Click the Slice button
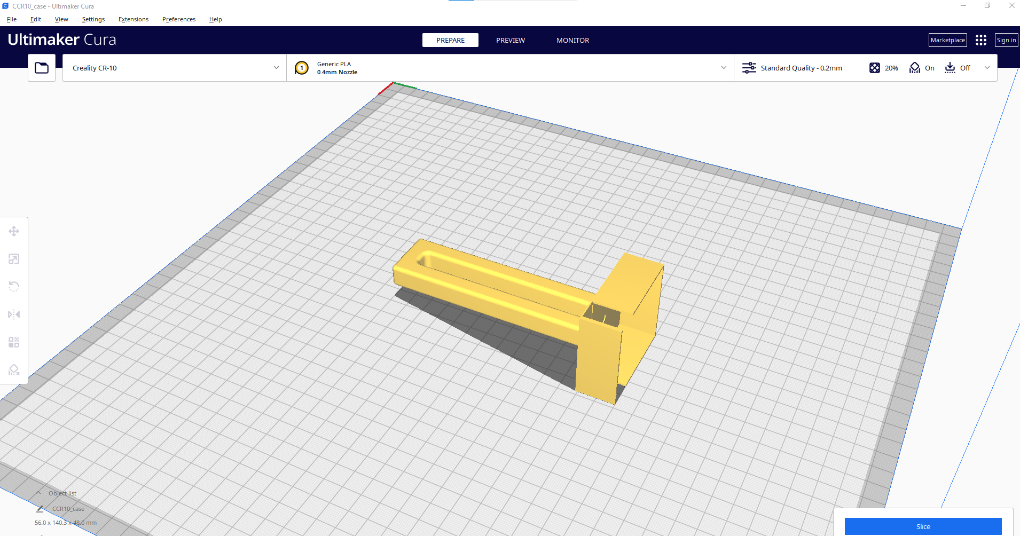Screen dimensions: 1020x536 (923, 526)
